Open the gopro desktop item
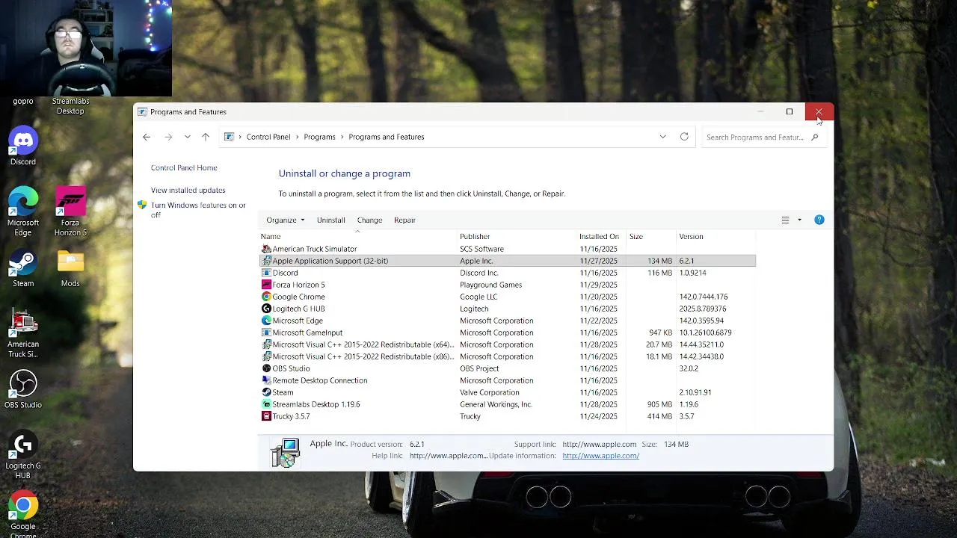This screenshot has width=957, height=538. (23, 101)
